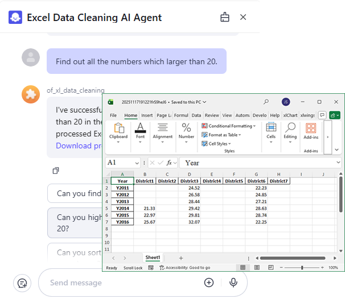Click the Add-ins button
This screenshot has width=345, height=303.
[x=311, y=131]
